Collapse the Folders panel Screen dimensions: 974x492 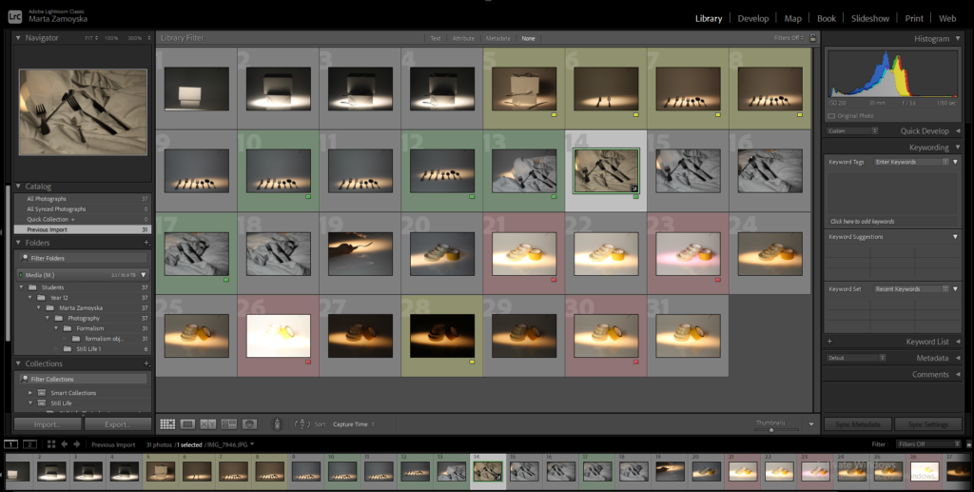[x=18, y=243]
